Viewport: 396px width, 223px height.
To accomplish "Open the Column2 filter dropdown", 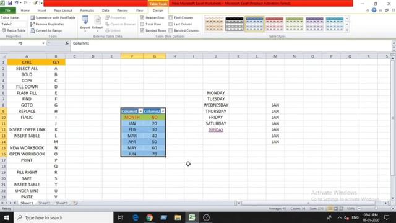I will point(163,111).
